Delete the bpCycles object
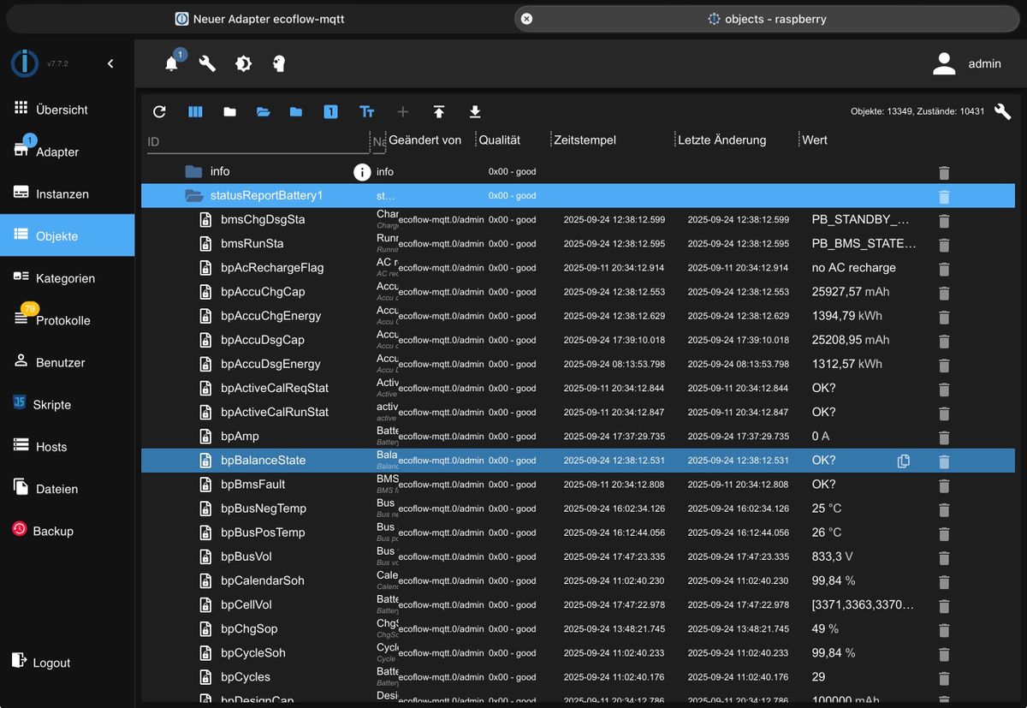This screenshot has width=1027, height=708. click(944, 677)
